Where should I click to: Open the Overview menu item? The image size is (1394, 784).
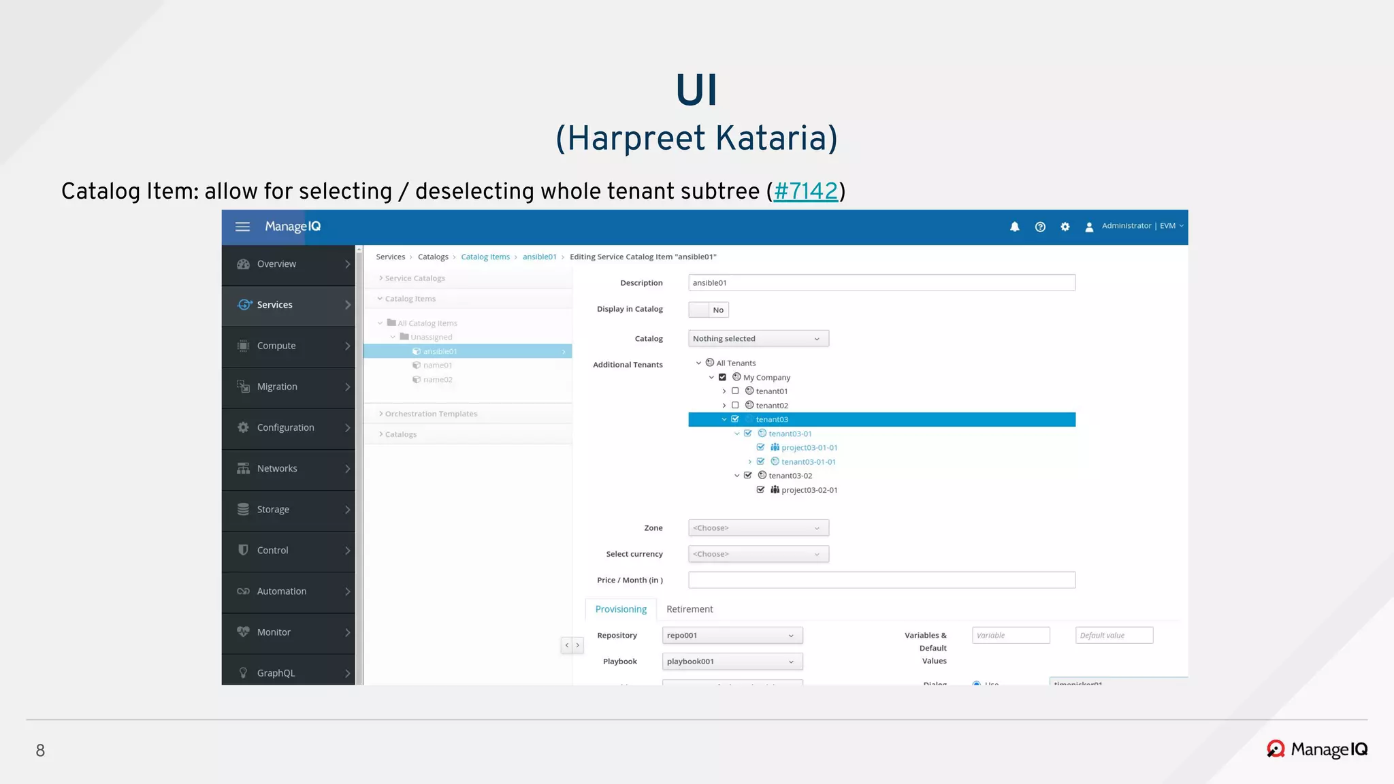click(x=289, y=264)
